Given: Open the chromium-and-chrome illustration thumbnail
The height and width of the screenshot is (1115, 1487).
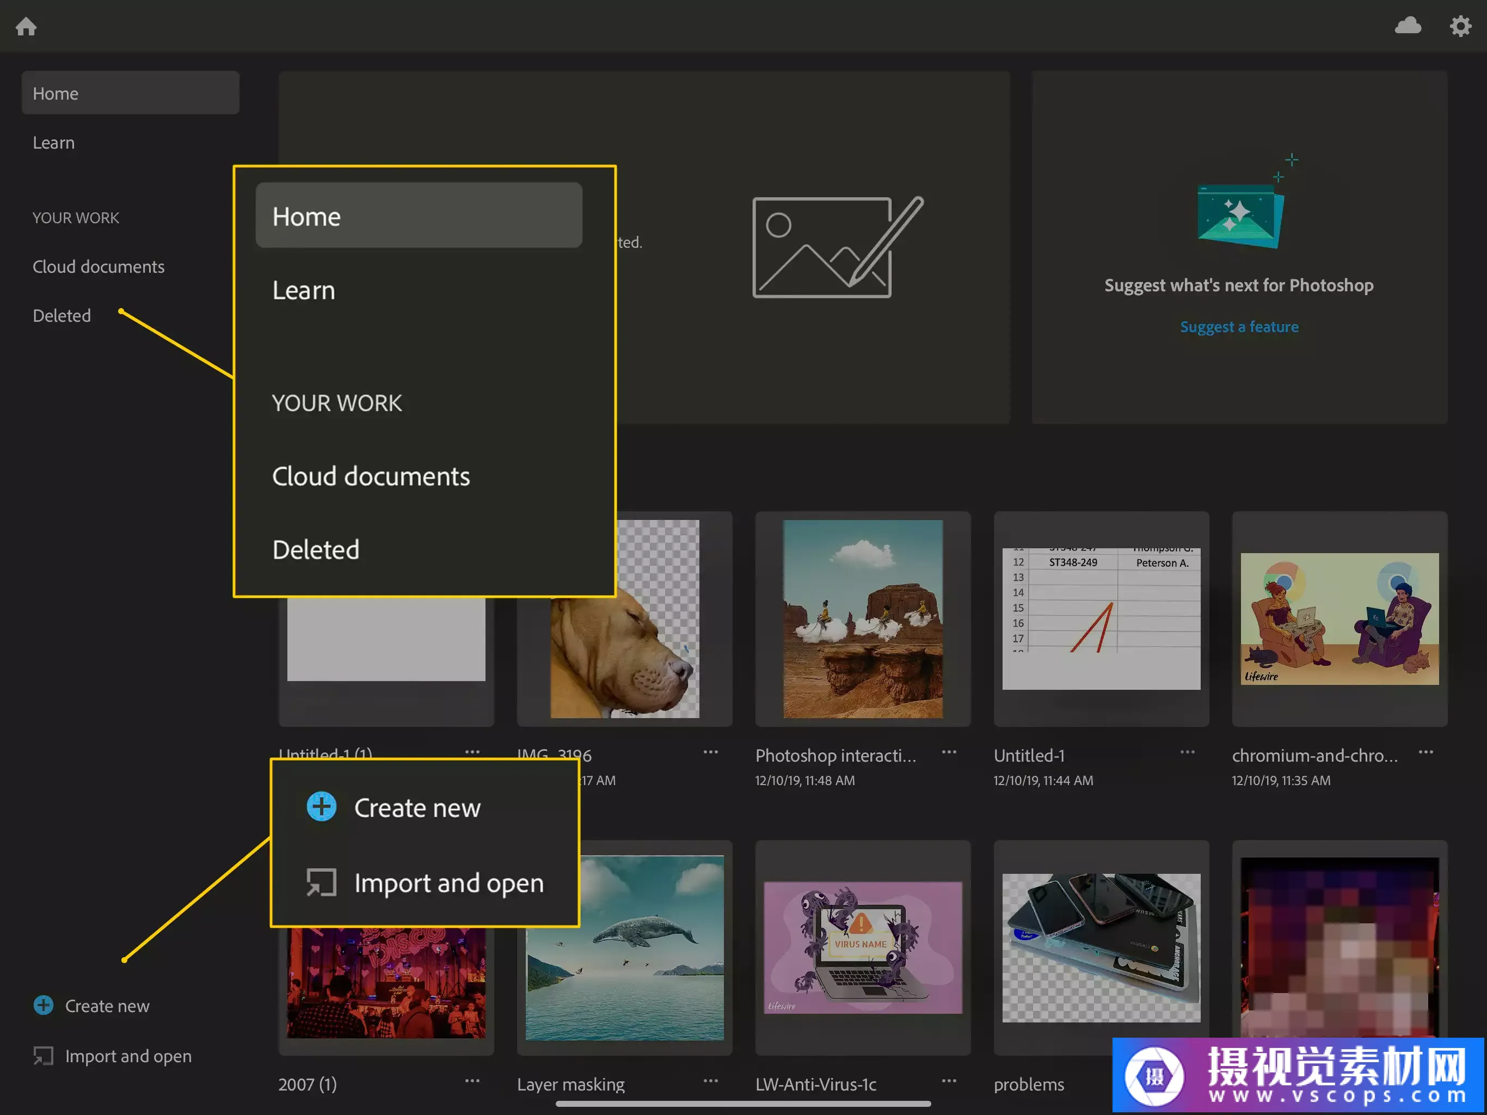Looking at the screenshot, I should (x=1339, y=618).
